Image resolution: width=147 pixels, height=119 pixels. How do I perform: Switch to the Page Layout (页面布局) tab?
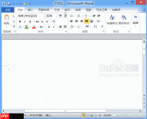coord(44,10)
